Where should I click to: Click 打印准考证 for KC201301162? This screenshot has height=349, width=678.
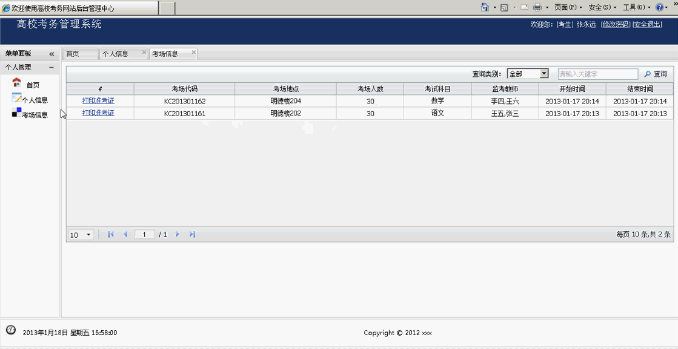(98, 101)
